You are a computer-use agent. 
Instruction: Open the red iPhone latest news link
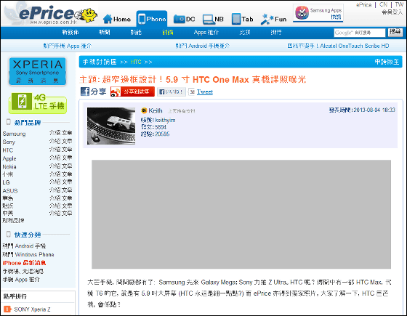24,263
